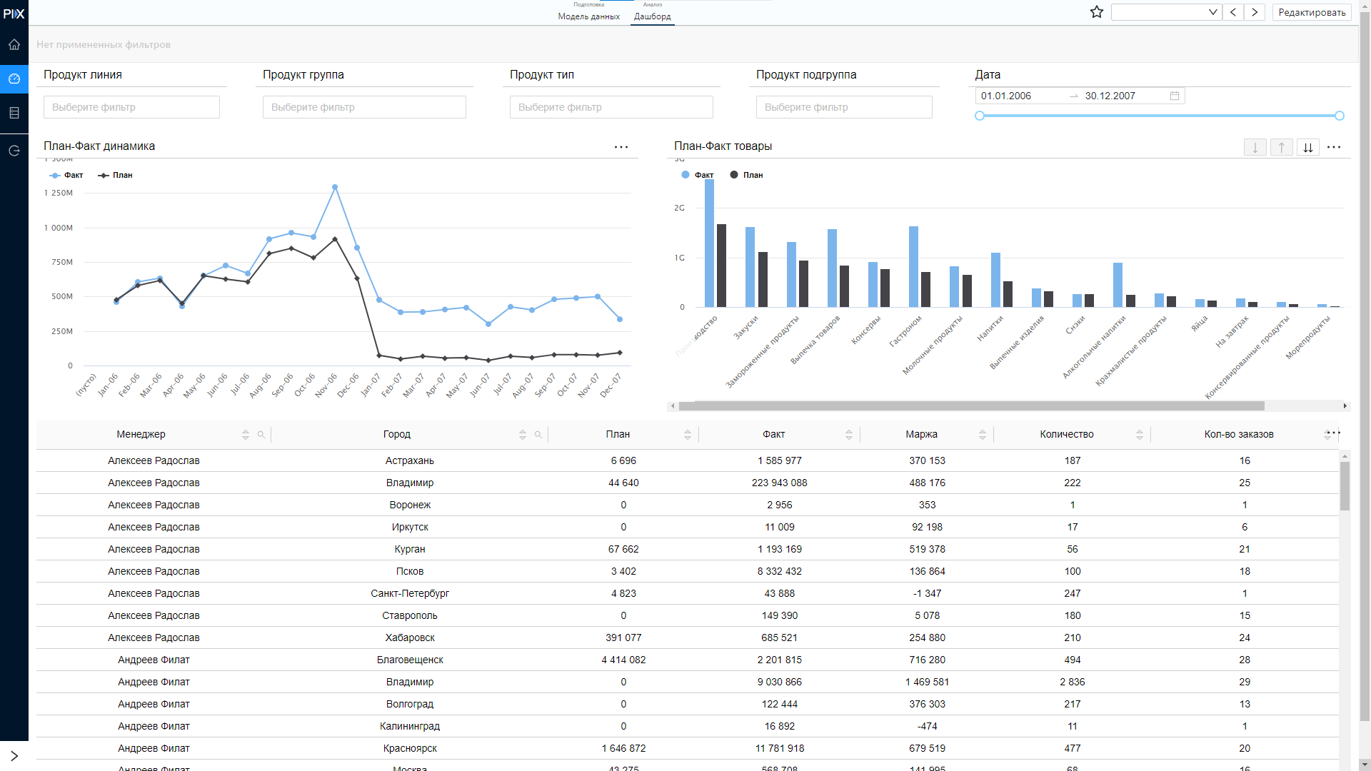Viewport: 1371px width, 771px height.
Task: Click the dashboard gauge icon in sidebar
Action: [14, 79]
